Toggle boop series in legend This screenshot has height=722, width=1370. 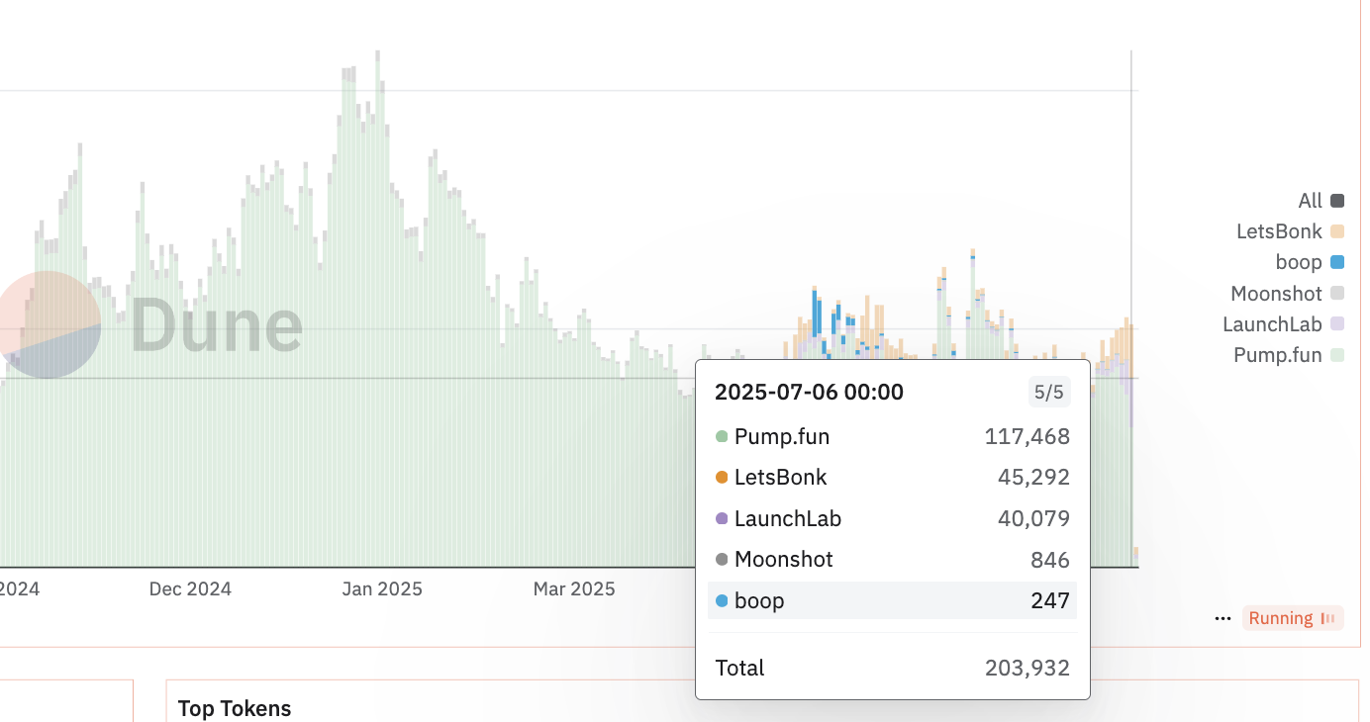(x=1310, y=262)
